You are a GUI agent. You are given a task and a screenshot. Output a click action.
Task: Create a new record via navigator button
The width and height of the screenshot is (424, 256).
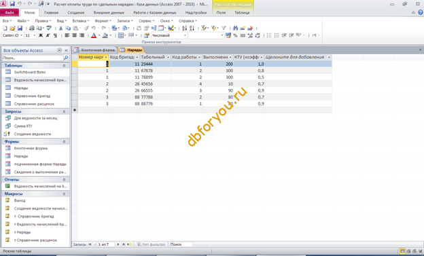130,244
